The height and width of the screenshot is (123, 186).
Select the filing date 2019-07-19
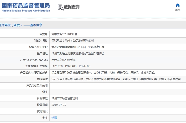coord(59,105)
